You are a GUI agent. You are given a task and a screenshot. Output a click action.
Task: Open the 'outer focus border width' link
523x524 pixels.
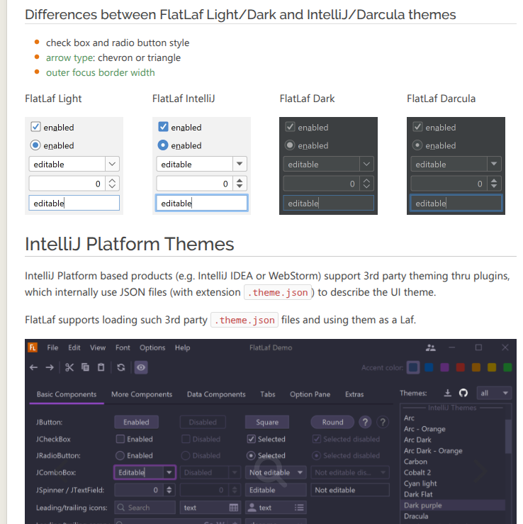[100, 72]
